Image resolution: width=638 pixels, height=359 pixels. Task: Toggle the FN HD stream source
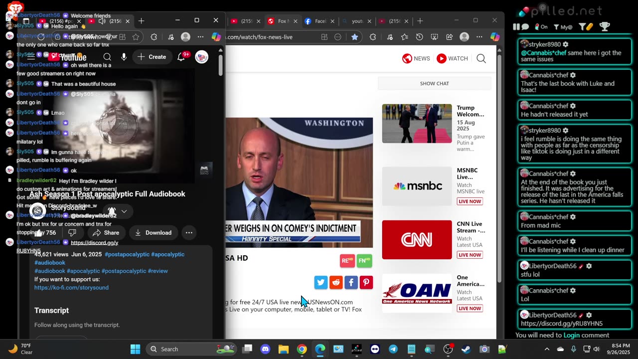pos(364,261)
